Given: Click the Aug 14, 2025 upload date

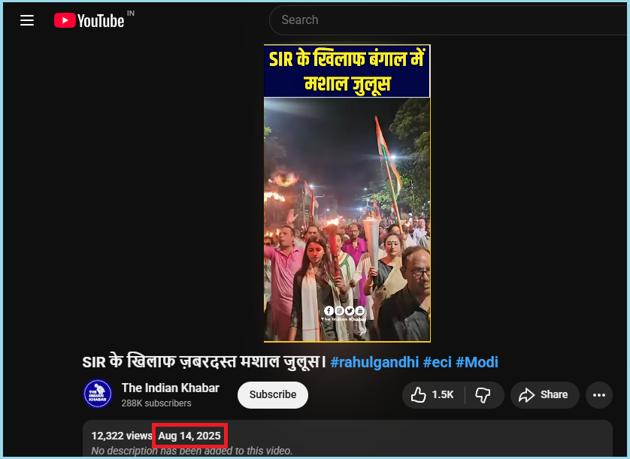Looking at the screenshot, I should tap(189, 436).
